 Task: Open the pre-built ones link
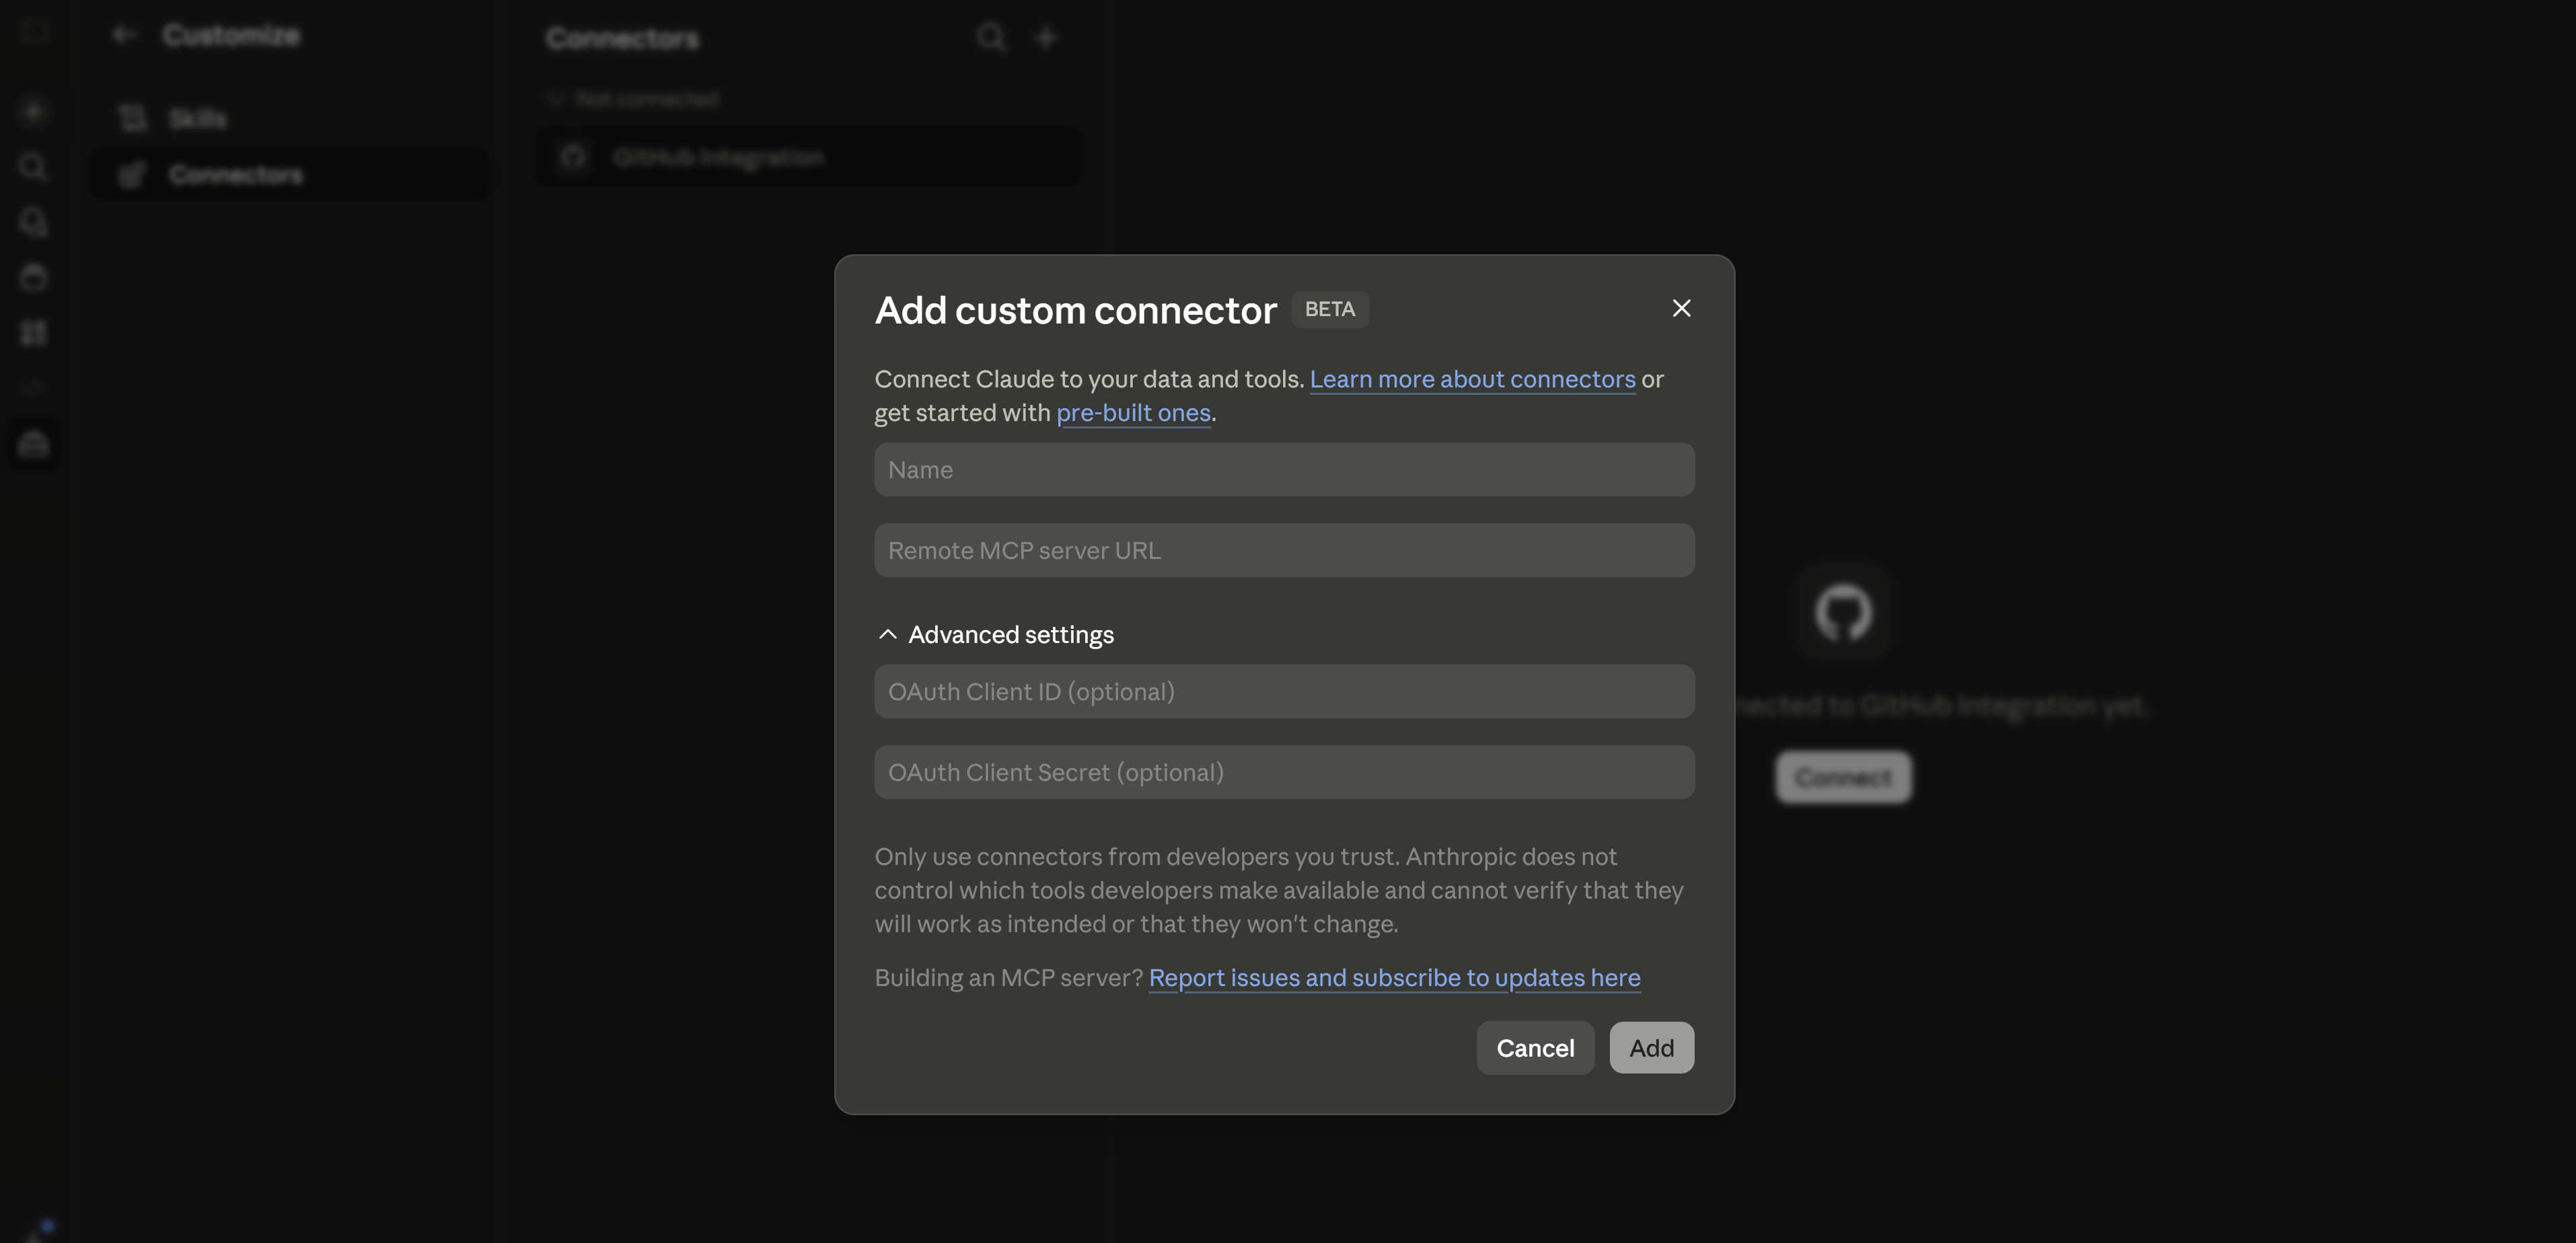click(x=1133, y=413)
